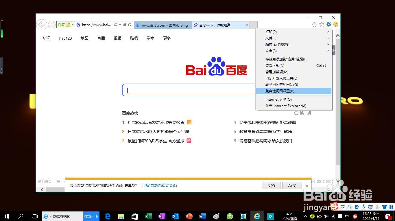Open 更多 nav link

click(x=167, y=38)
